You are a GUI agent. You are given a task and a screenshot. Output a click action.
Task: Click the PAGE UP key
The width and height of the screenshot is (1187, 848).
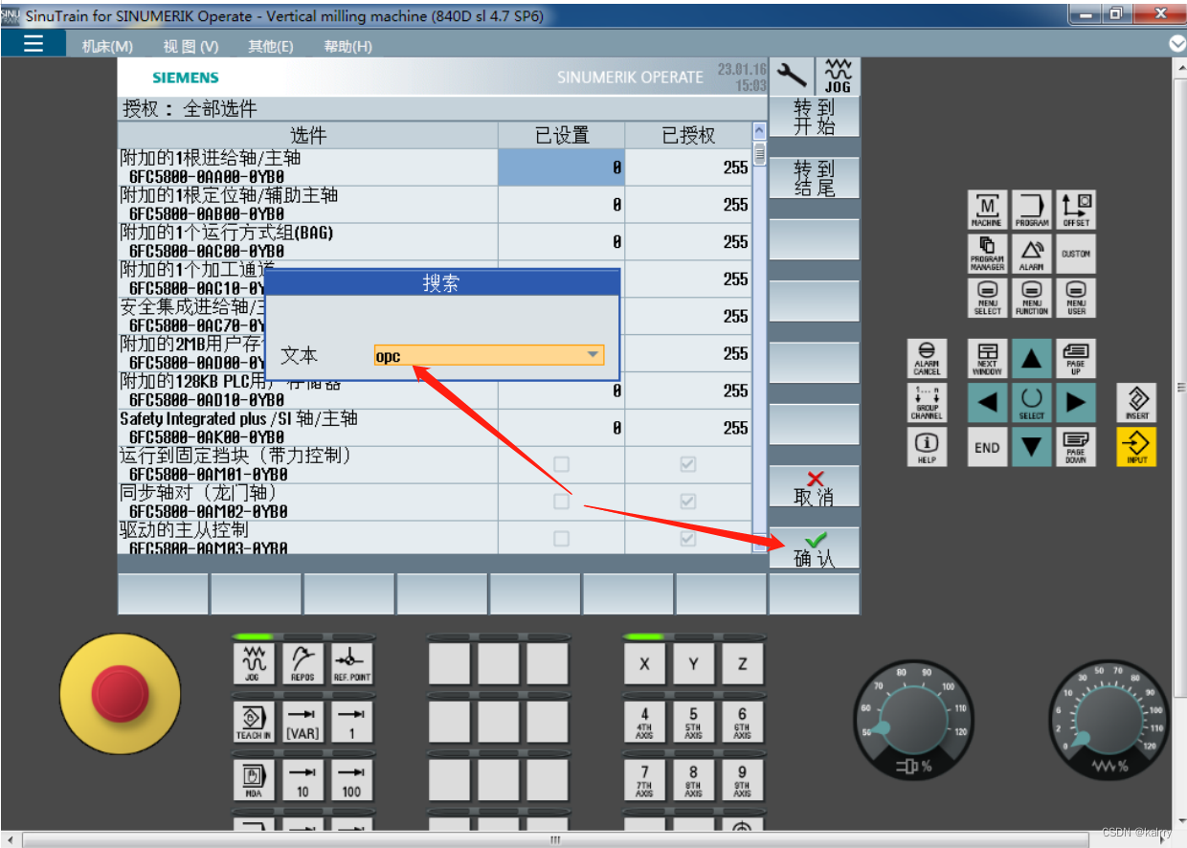point(1076,358)
